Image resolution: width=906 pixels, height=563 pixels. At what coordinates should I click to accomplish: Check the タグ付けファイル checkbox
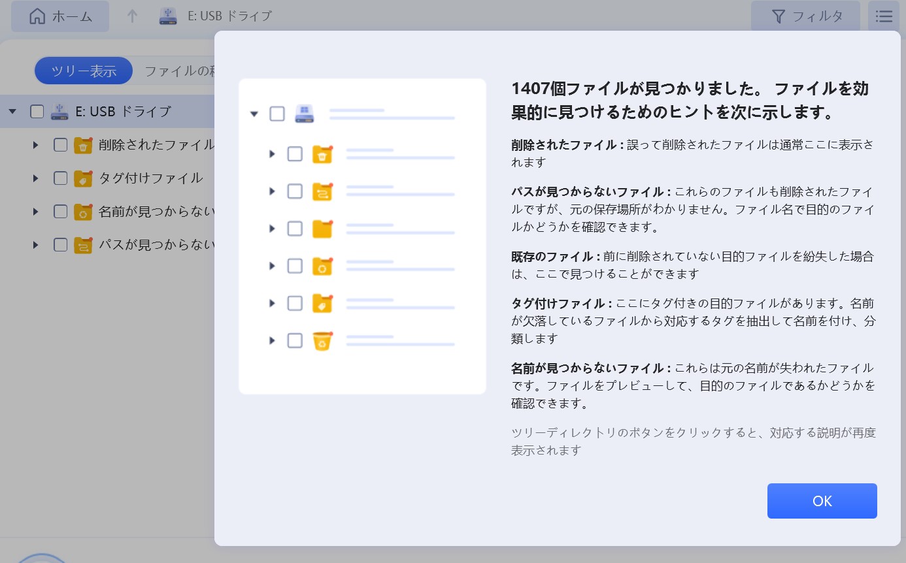60,178
